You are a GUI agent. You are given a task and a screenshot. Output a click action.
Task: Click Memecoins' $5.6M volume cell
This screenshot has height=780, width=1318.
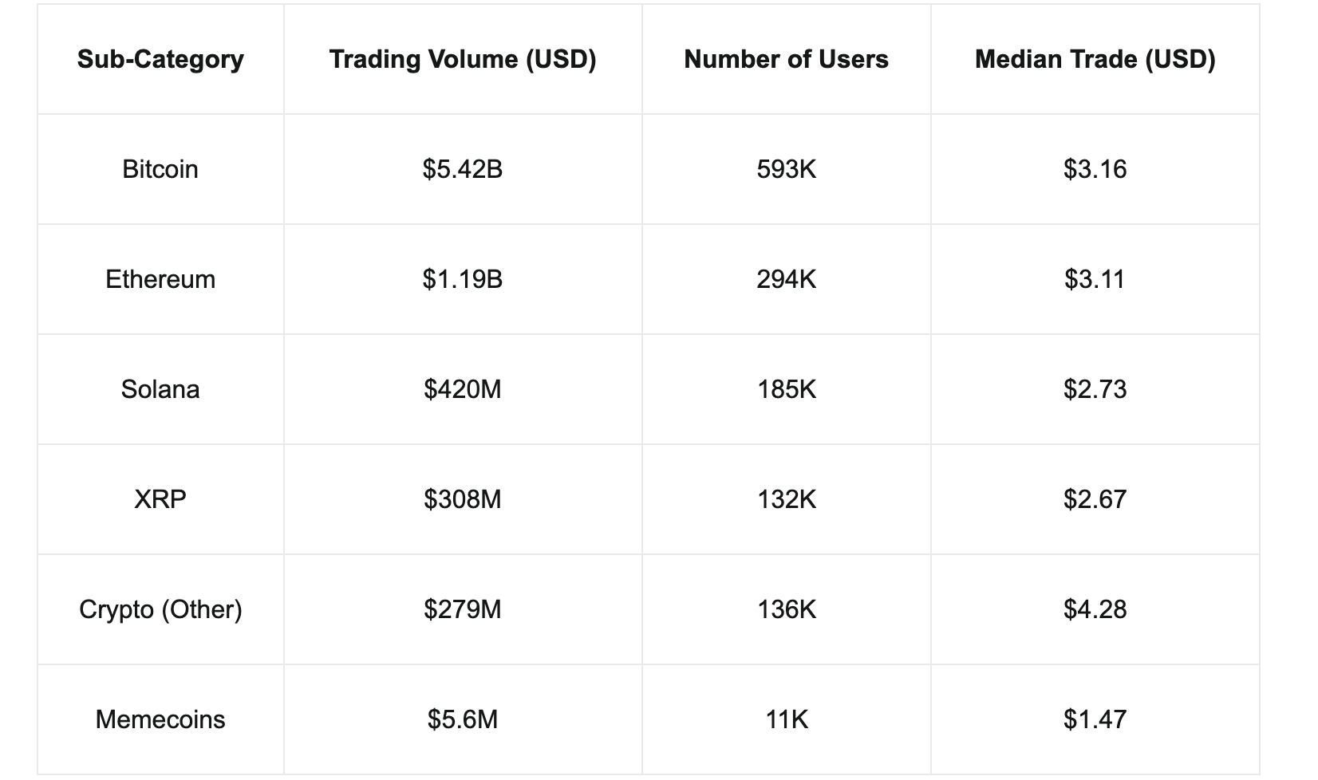click(x=463, y=719)
